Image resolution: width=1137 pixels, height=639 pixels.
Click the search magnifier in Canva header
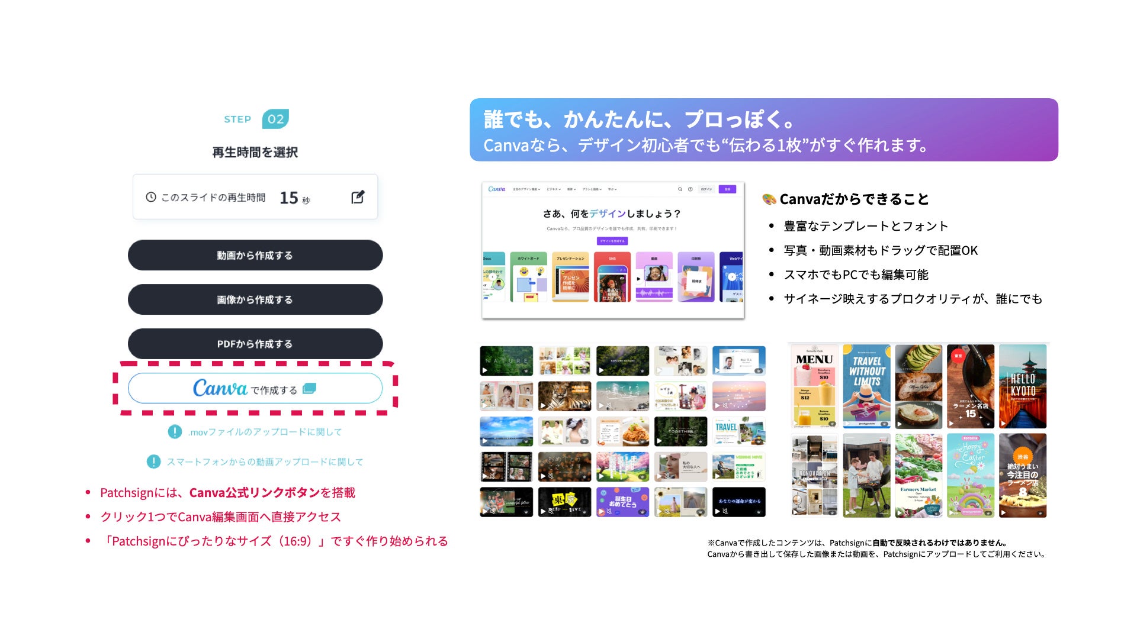(x=680, y=189)
